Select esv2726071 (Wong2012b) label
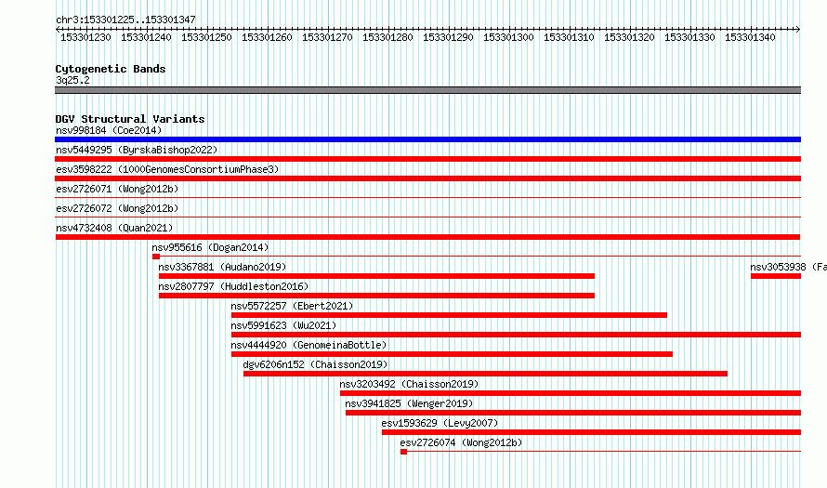827x488 pixels. pyautogui.click(x=117, y=189)
